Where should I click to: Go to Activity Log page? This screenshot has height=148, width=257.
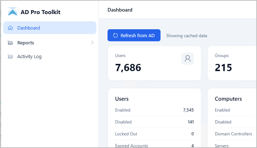[x=29, y=56]
